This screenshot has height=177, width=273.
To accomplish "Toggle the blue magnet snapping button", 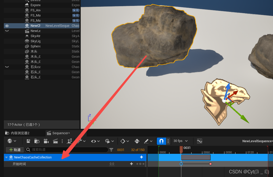I will tap(161, 141).
